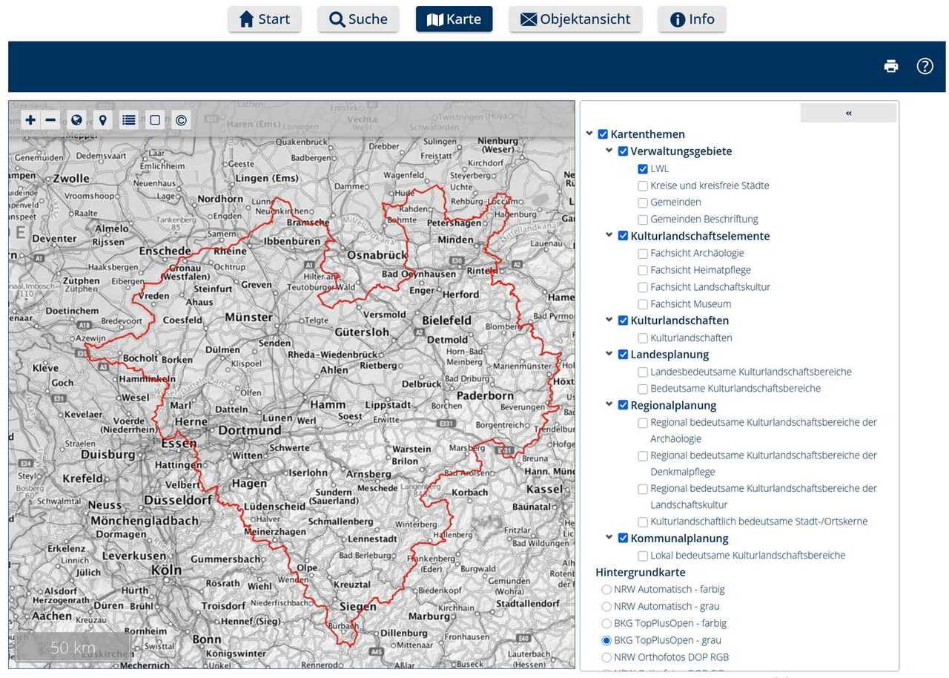Enable Regional bedeutsame Bereiche der Landschaftskultur
Screen dimensions: 949x678
click(643, 489)
